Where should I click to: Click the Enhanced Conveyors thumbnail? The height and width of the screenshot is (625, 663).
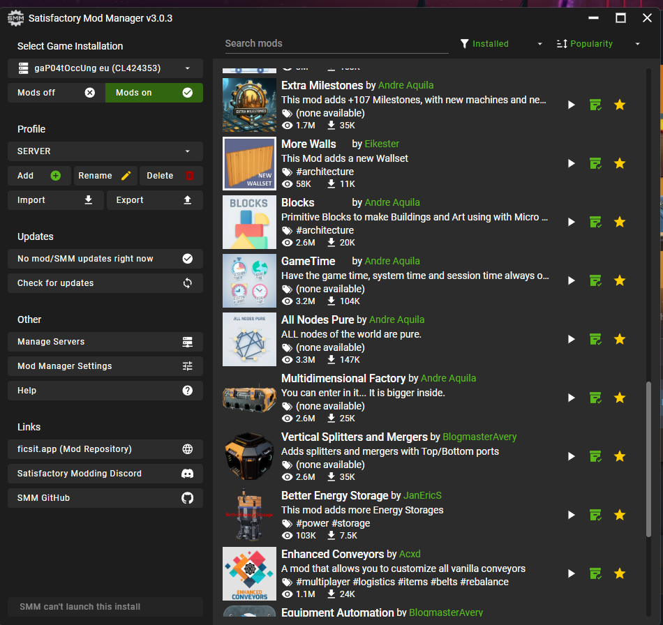click(x=249, y=574)
